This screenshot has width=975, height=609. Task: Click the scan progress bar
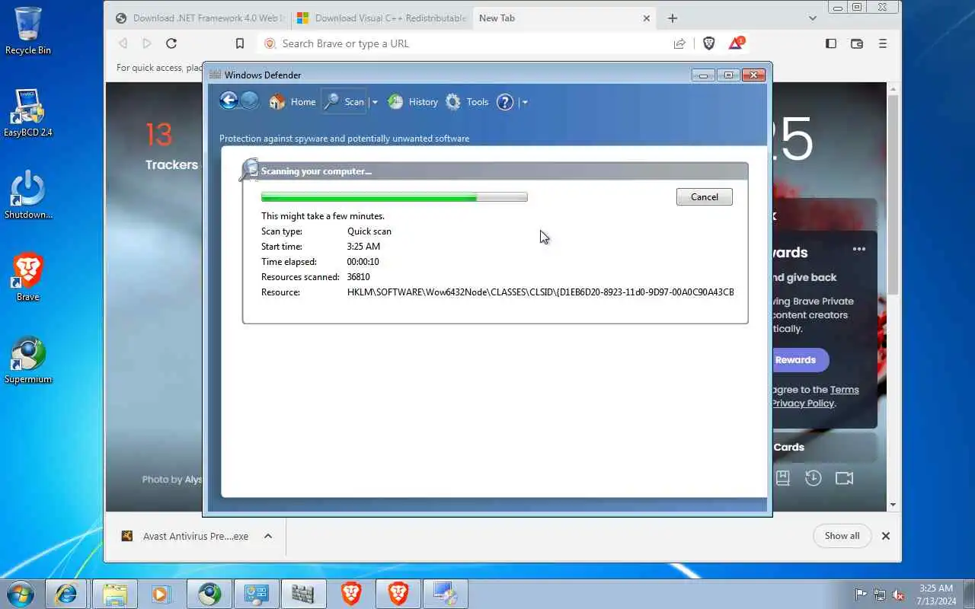click(x=394, y=197)
